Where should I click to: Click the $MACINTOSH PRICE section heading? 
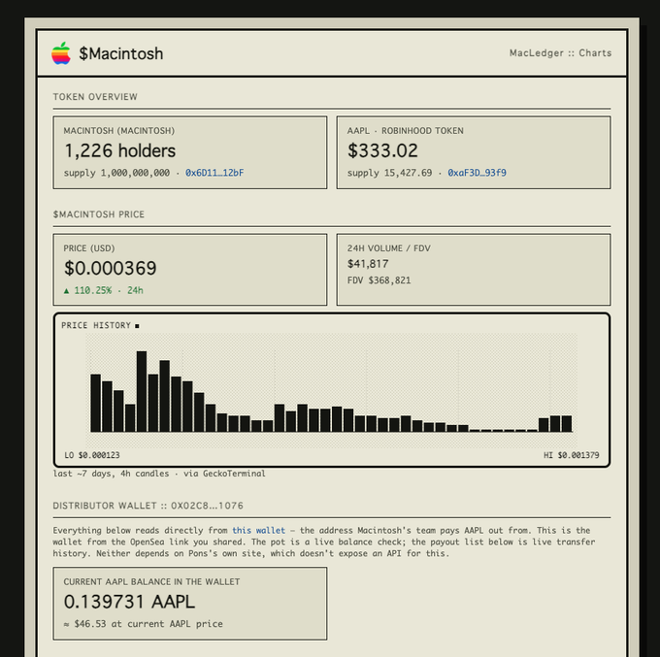pos(98,214)
